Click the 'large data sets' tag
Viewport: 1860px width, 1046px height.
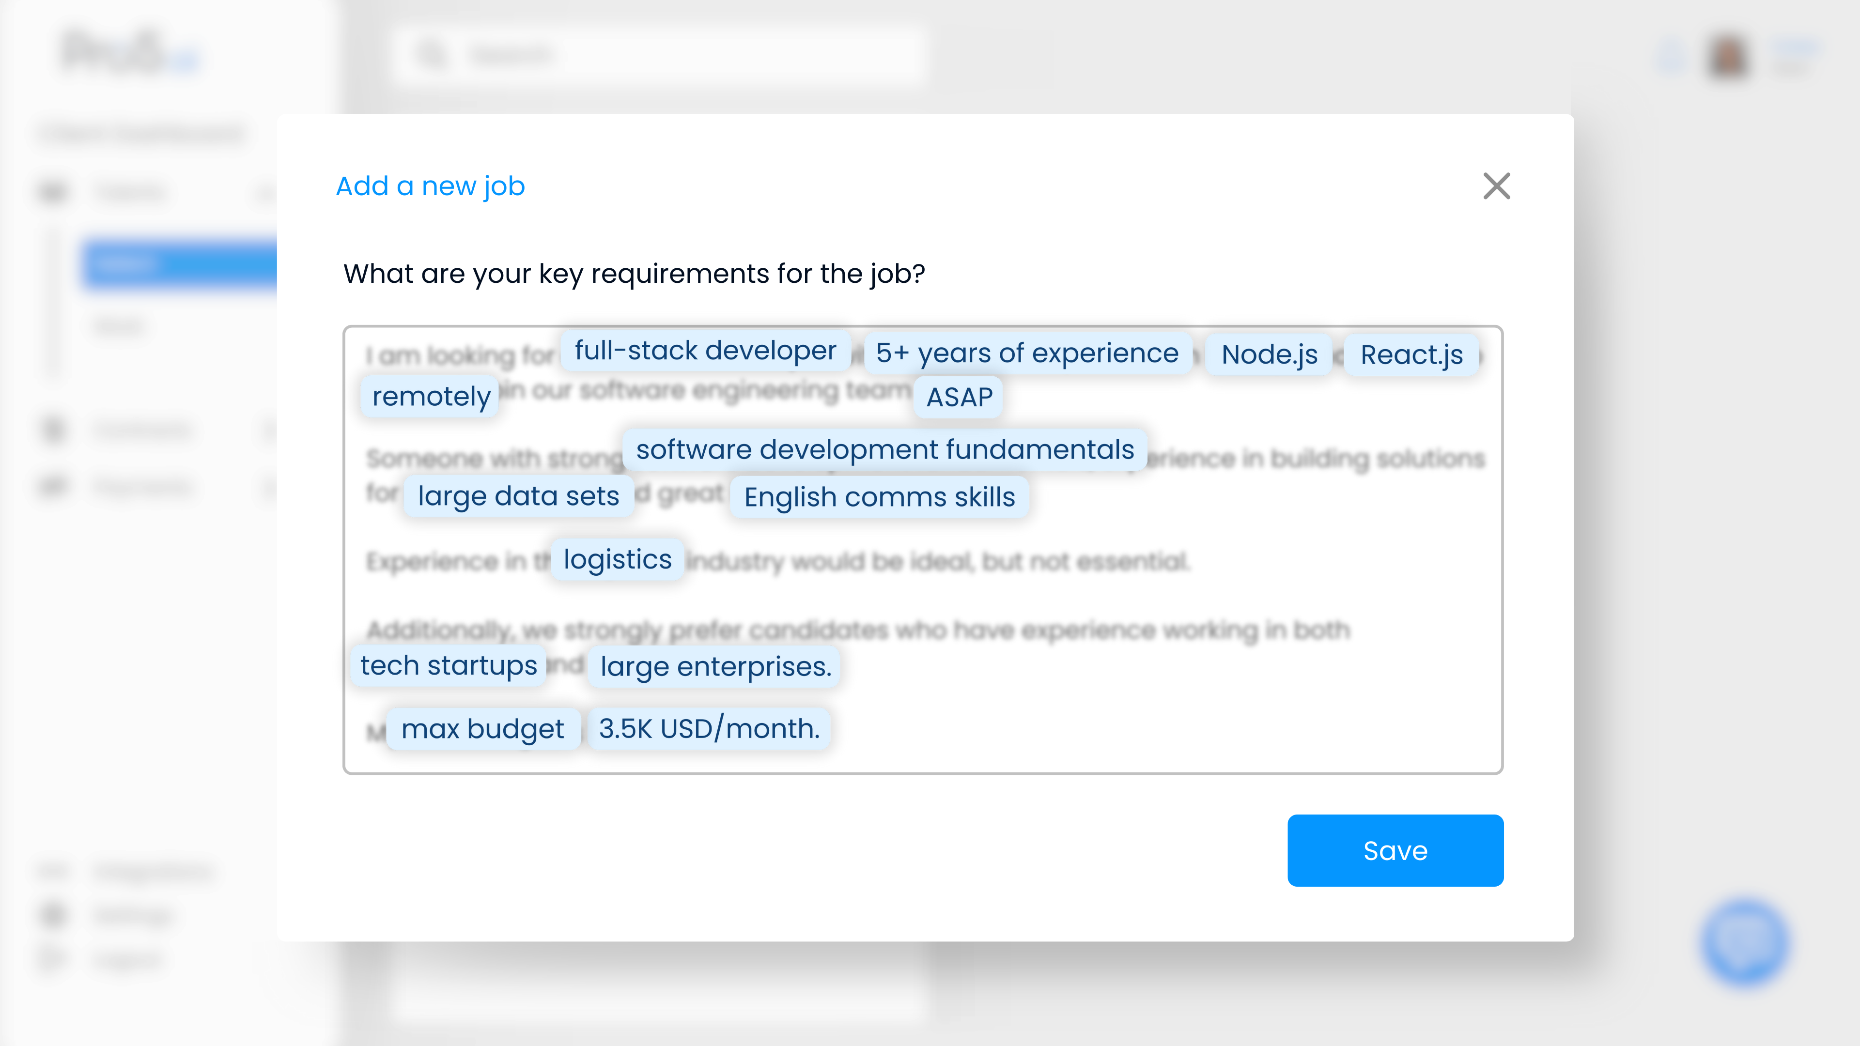(518, 496)
